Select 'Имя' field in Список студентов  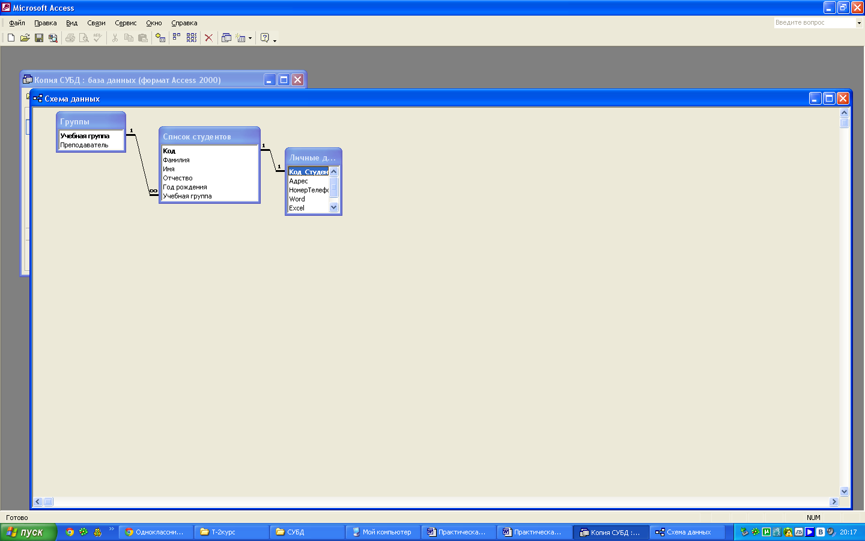[210, 169]
